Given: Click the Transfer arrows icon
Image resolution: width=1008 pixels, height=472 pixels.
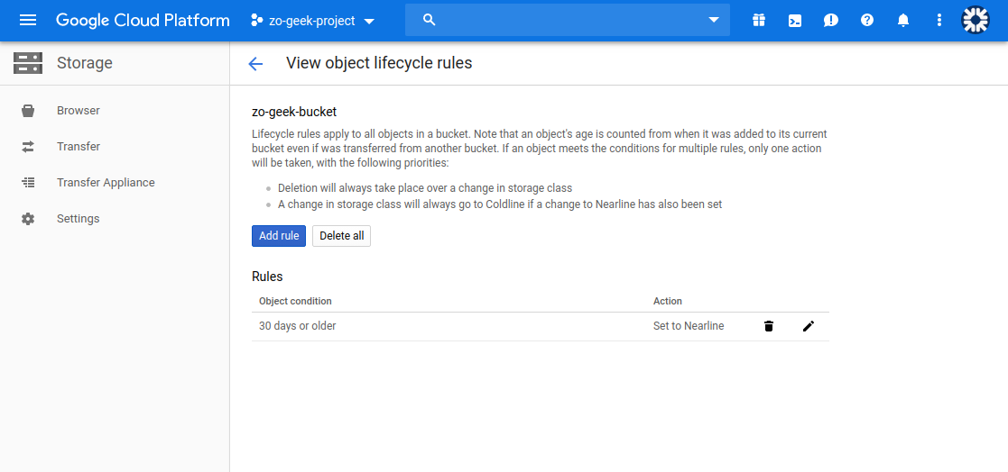Looking at the screenshot, I should (28, 147).
